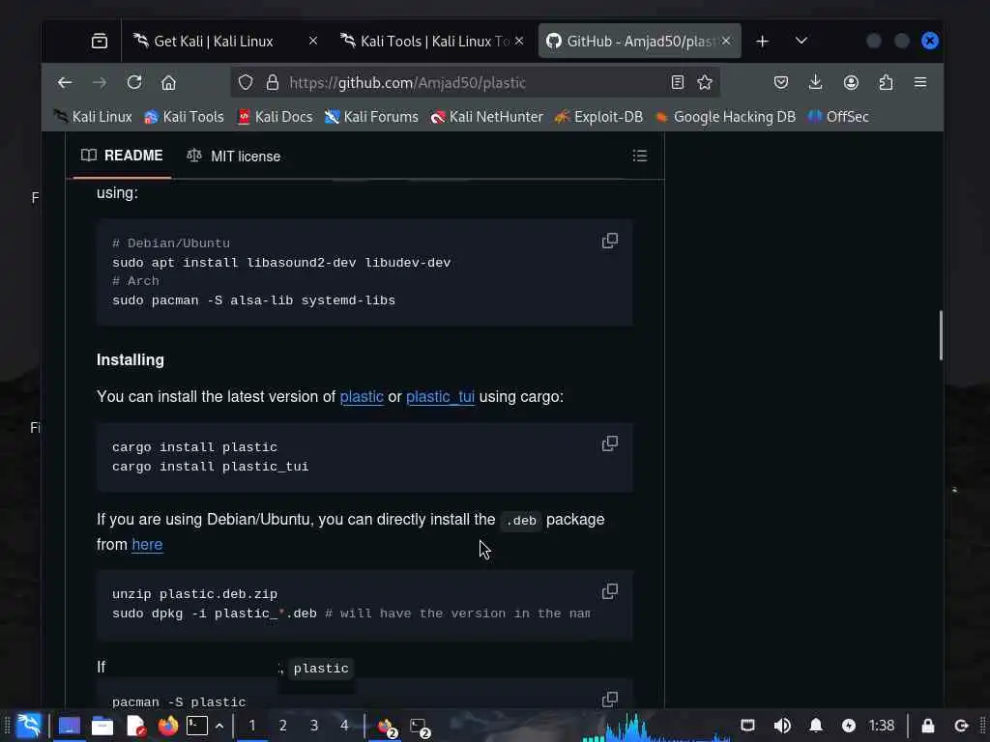The image size is (990, 742).
Task: Open Kali Tools bookmark
Action: [184, 117]
